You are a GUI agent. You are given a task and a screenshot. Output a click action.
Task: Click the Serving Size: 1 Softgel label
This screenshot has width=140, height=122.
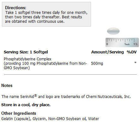pos(26,52)
